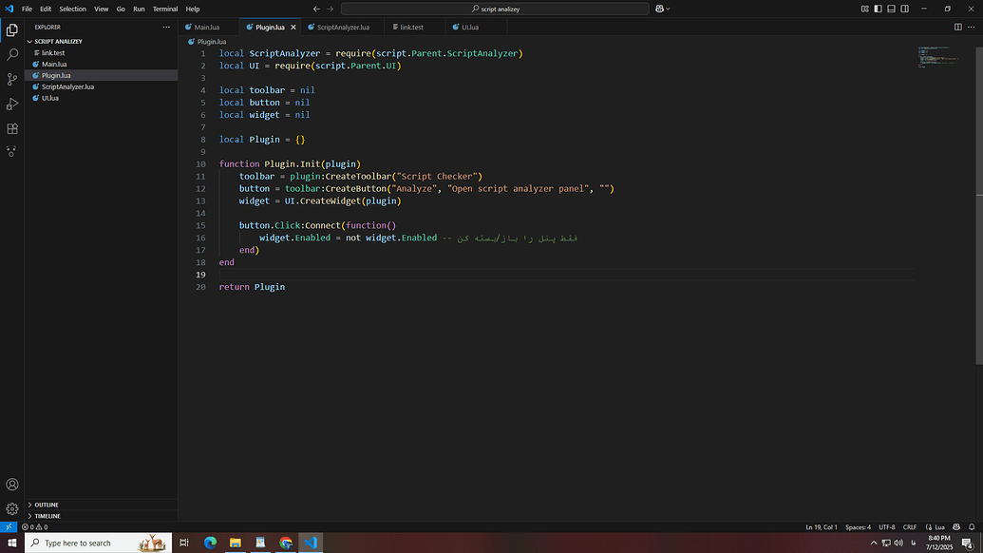This screenshot has width=983, height=553.
Task: Click the remote window indicator in the status bar
Action: pyautogui.click(x=8, y=526)
